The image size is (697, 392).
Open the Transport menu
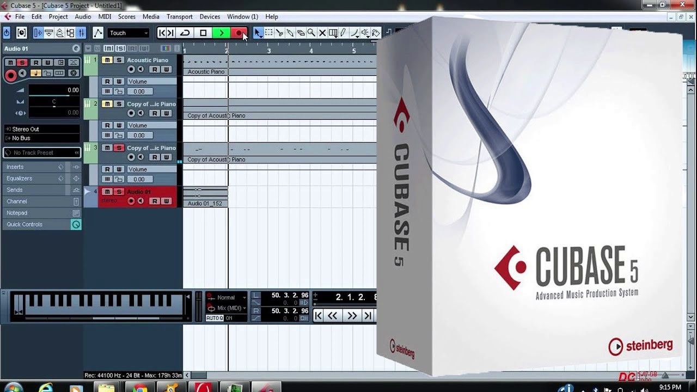tap(180, 17)
